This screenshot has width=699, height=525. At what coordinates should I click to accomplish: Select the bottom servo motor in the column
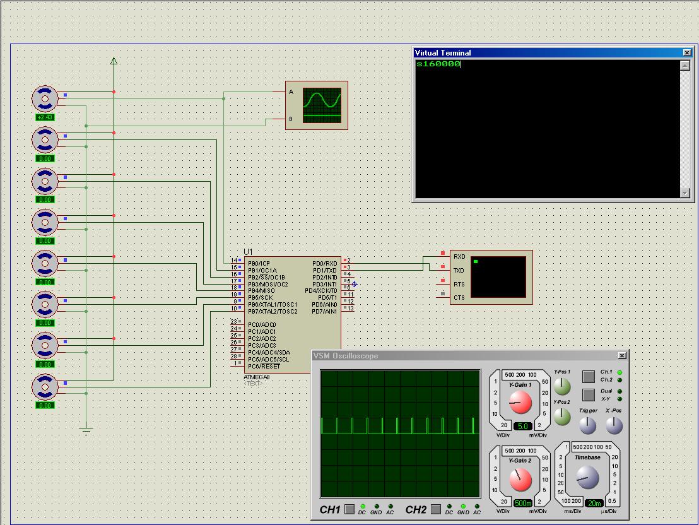(45, 386)
